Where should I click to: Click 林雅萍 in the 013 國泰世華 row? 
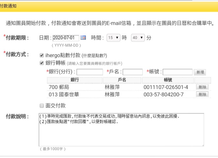tap(112, 95)
